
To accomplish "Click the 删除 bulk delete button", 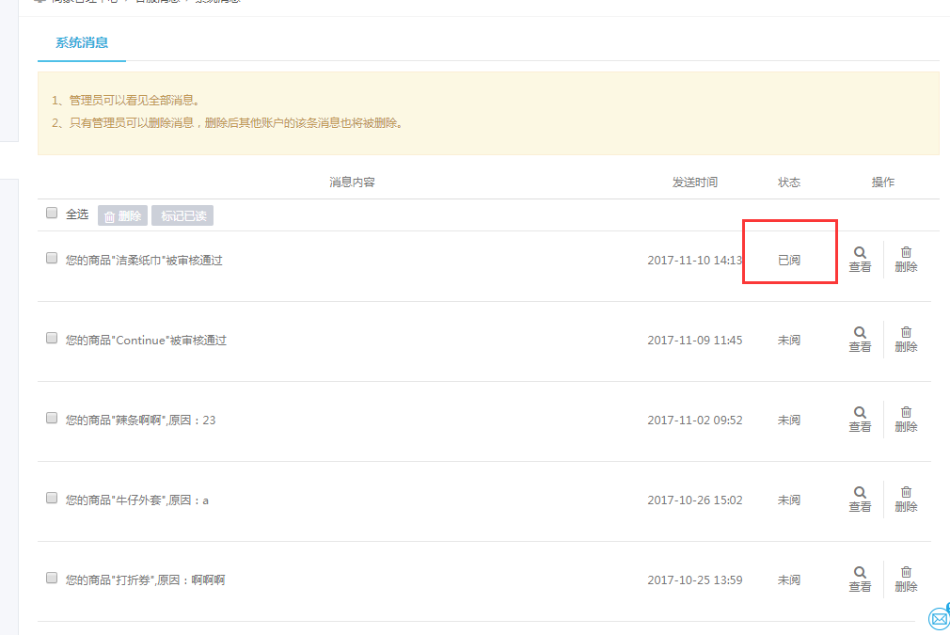I will [122, 216].
